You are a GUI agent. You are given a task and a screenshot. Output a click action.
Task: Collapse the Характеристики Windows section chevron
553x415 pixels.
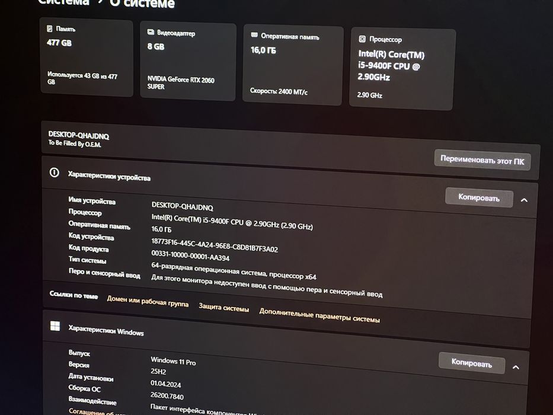[x=516, y=367]
